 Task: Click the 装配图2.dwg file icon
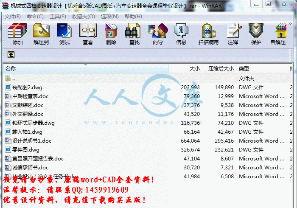[8, 87]
